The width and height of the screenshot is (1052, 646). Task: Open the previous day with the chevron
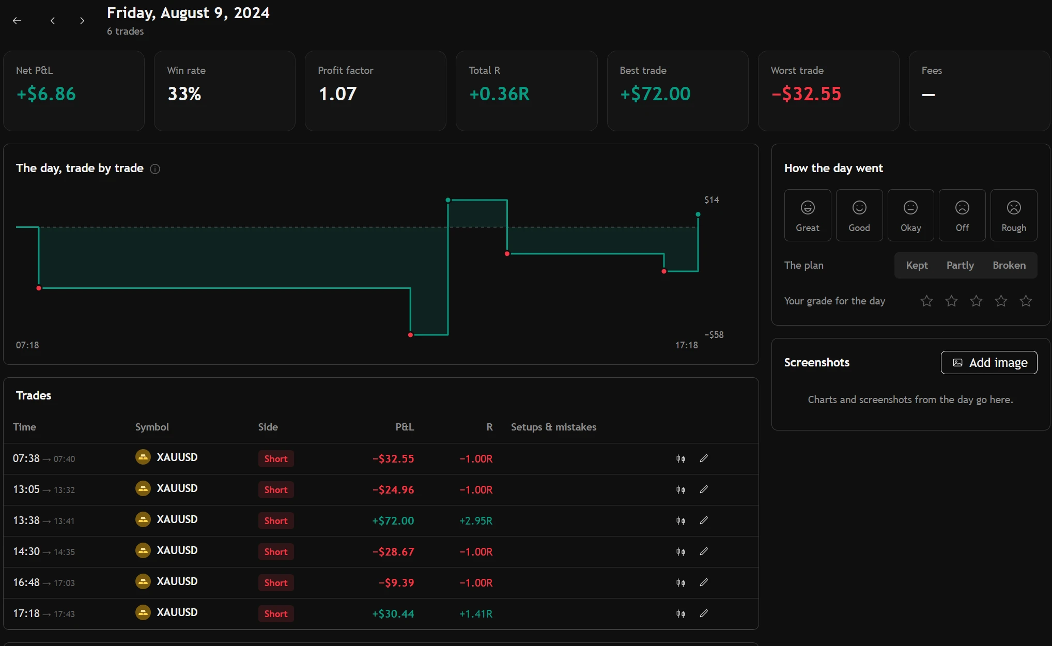(53, 21)
